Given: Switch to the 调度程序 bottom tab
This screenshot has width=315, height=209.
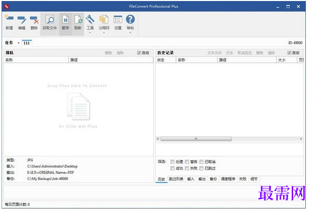Looking at the screenshot, I should [228, 179].
